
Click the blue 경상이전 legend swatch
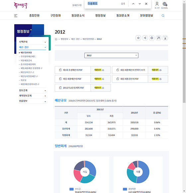click(125, 189)
